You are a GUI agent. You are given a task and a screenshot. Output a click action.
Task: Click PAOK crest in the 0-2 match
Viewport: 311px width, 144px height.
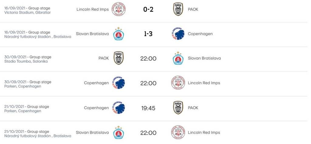[x=178, y=9]
